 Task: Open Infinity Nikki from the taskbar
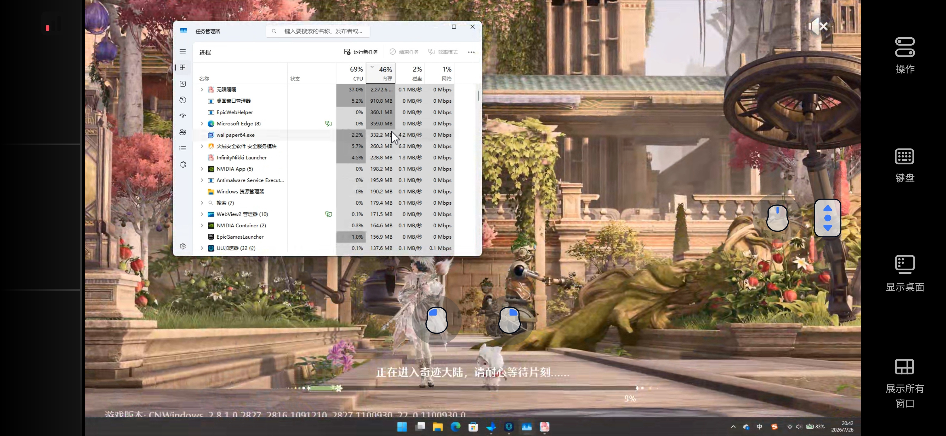(x=544, y=427)
